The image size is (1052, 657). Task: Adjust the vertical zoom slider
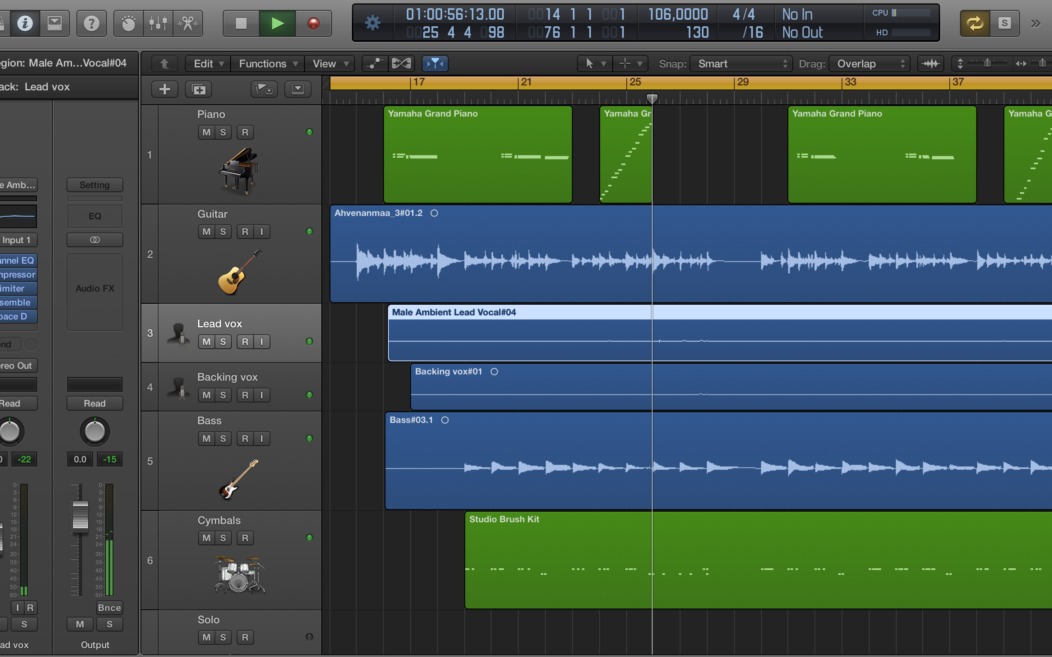pos(987,63)
